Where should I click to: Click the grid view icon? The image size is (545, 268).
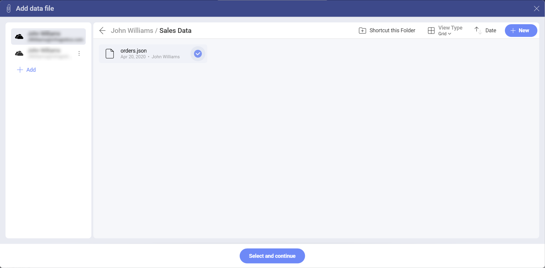point(431,30)
